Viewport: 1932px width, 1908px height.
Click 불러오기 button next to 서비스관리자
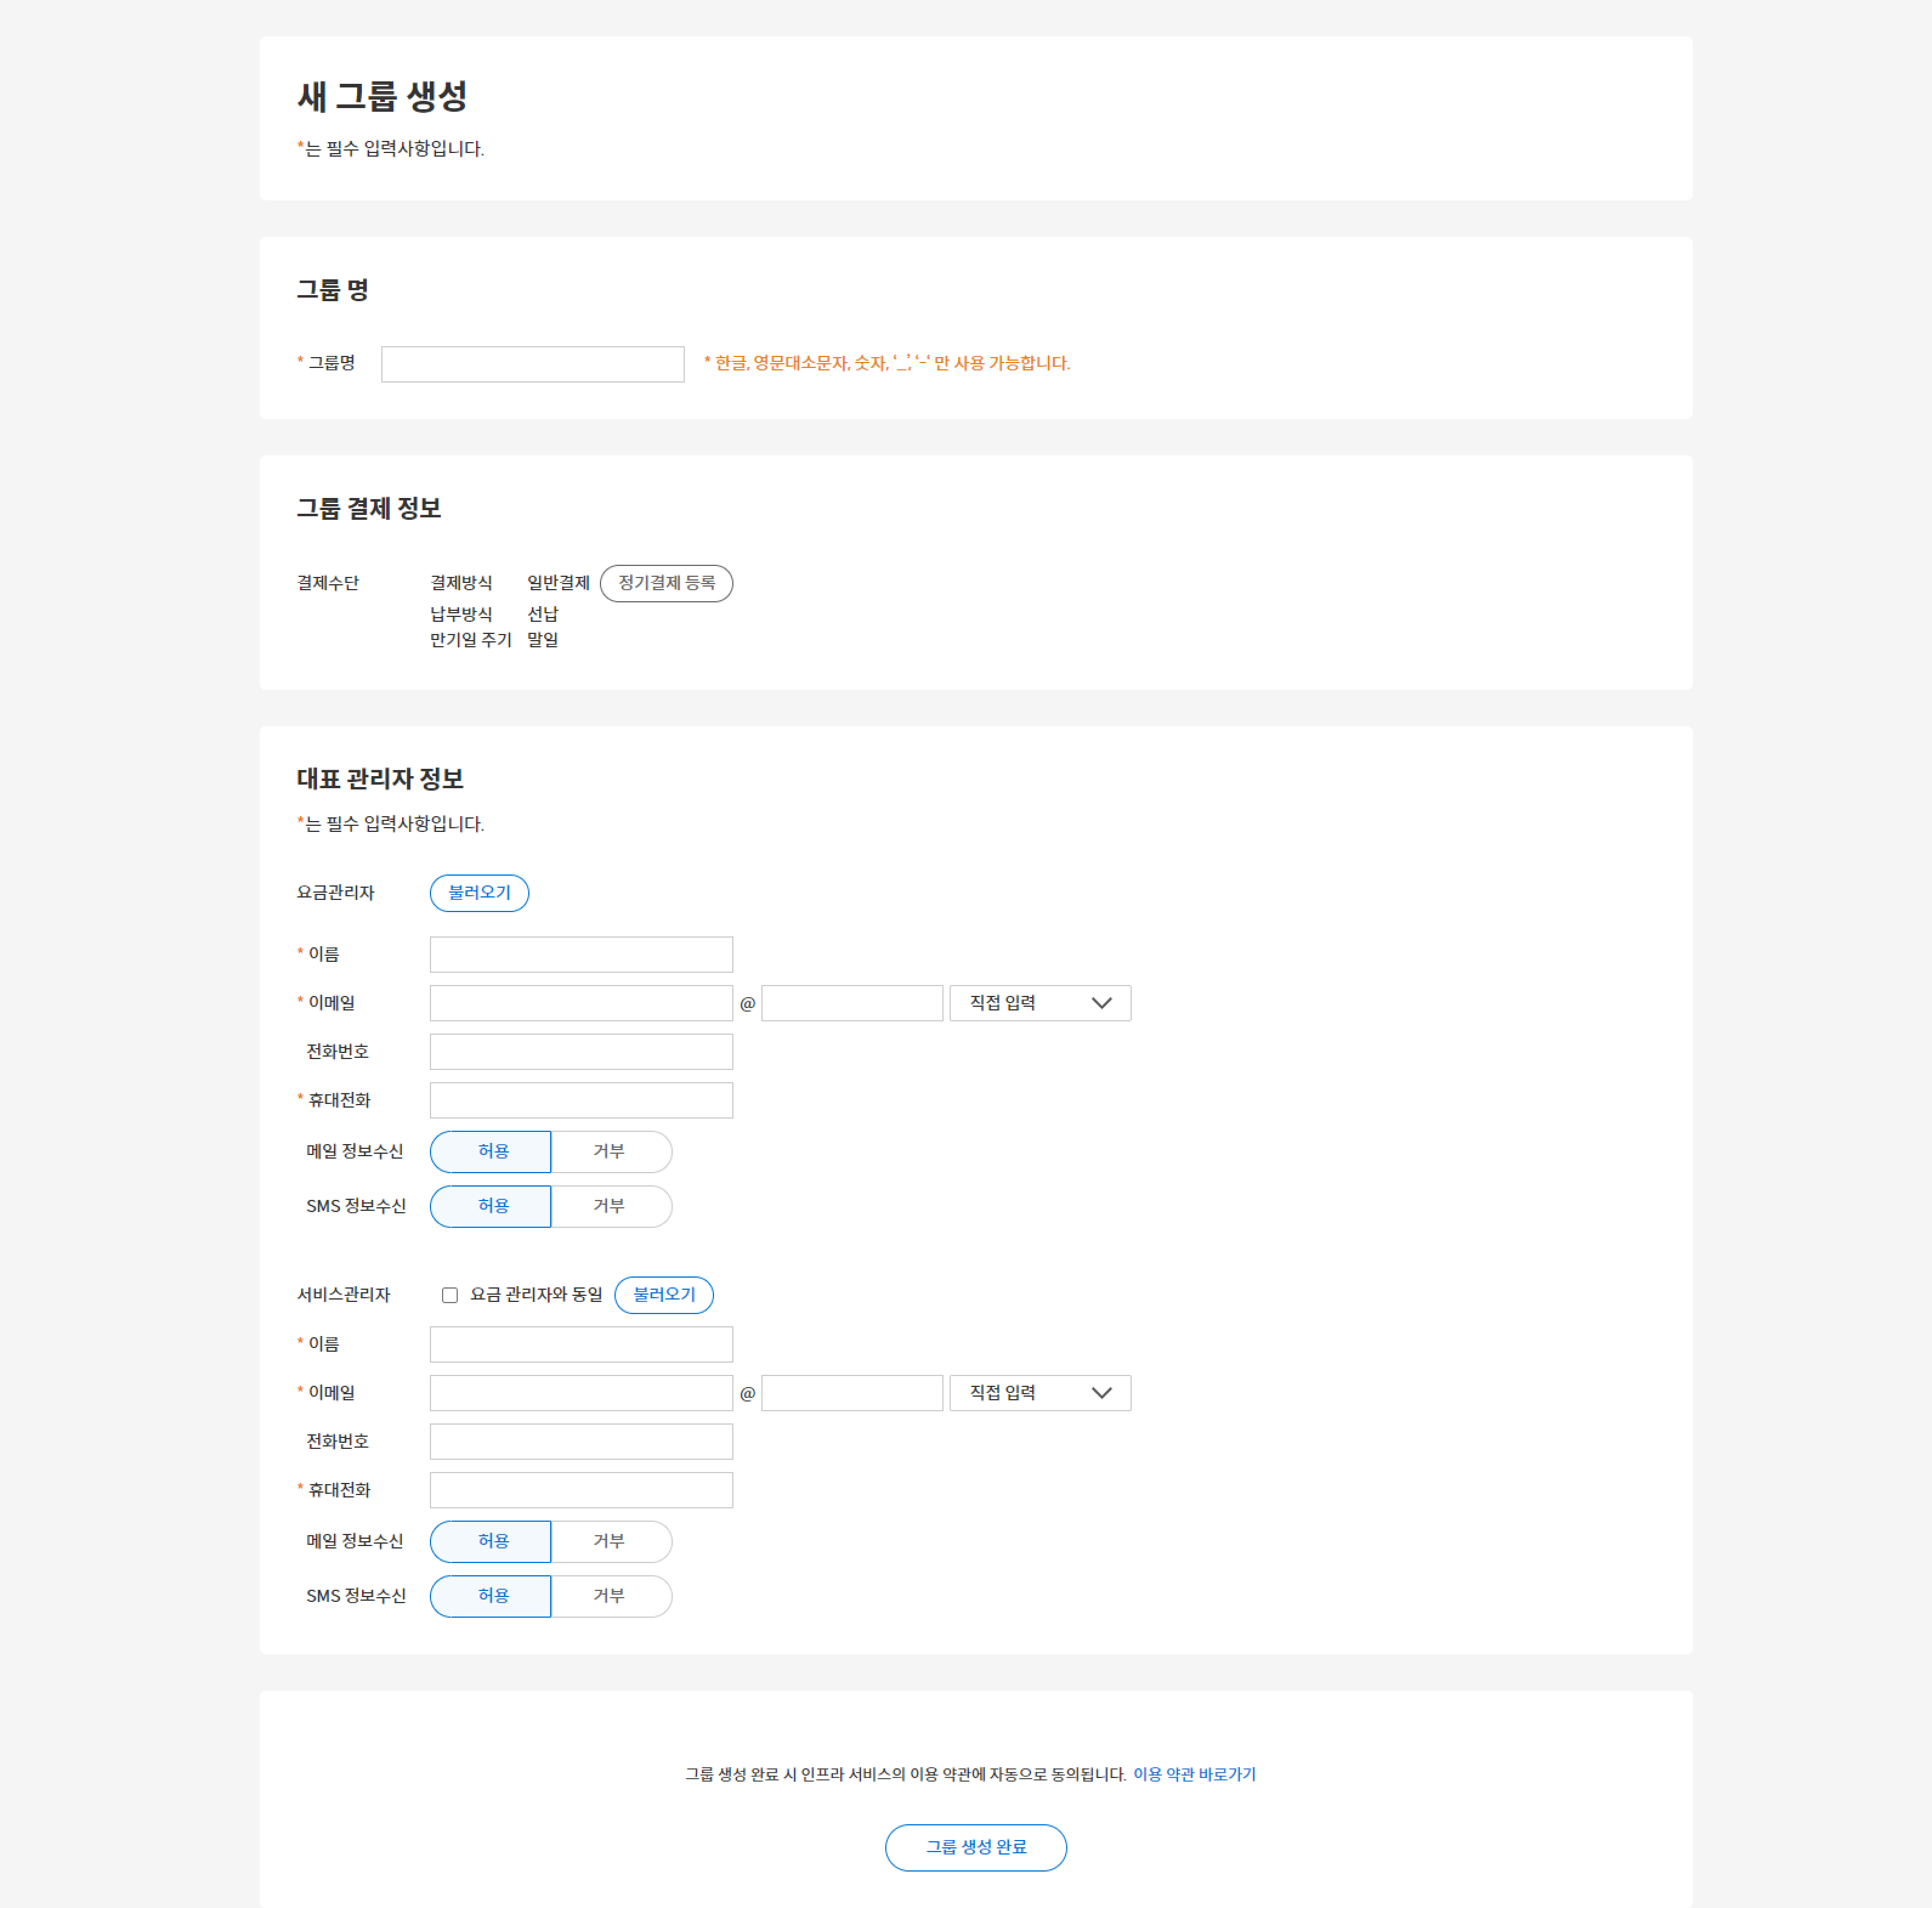click(x=664, y=1295)
